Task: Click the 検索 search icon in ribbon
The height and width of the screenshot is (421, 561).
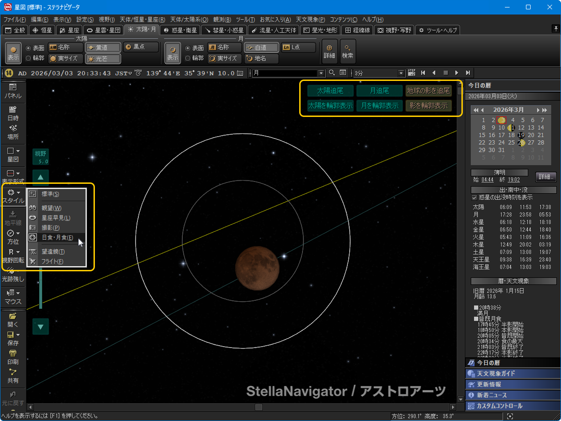Action: coord(347,51)
